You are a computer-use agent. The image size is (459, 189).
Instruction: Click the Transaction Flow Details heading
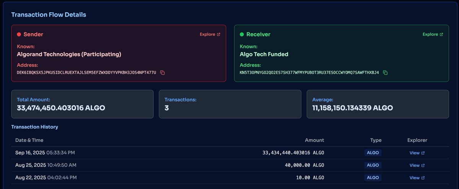[x=49, y=15]
